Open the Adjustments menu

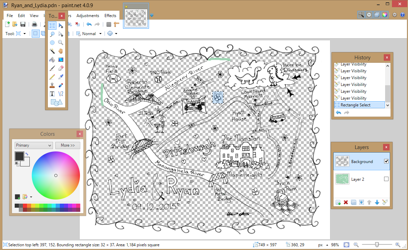click(88, 15)
